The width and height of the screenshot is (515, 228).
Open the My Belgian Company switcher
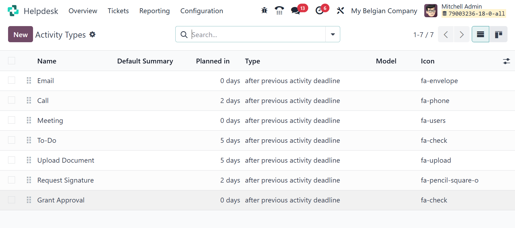point(384,11)
